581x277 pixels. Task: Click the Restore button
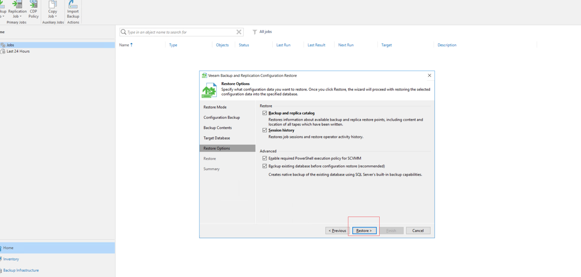[364, 231]
